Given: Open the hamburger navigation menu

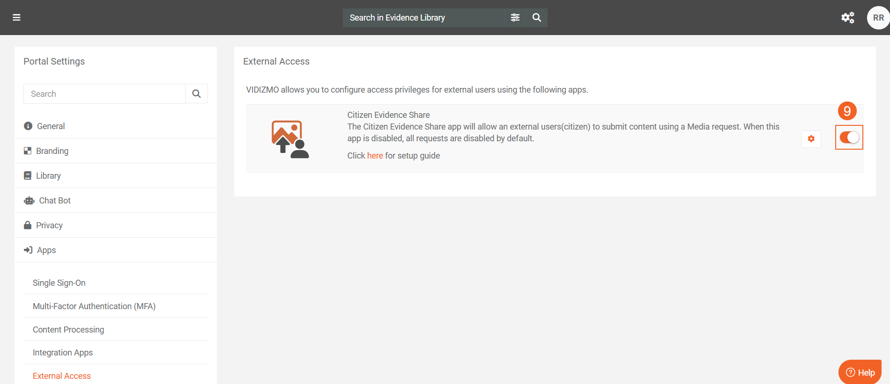Looking at the screenshot, I should (x=16, y=18).
